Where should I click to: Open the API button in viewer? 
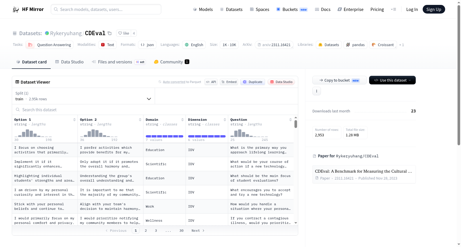211,82
